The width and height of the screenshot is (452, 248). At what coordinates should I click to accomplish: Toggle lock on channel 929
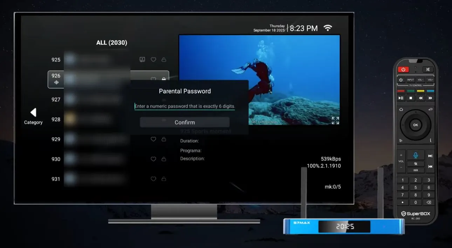coord(164,139)
